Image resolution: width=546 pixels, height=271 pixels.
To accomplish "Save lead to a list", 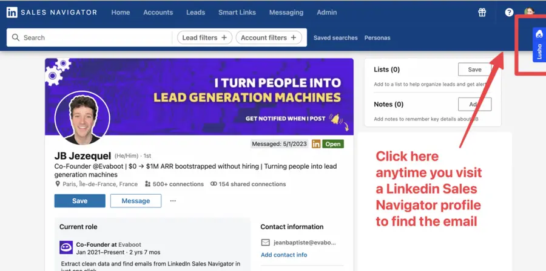I will coord(474,70).
